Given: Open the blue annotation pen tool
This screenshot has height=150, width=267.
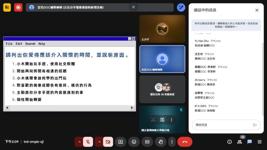Looking at the screenshot, I should 181,7.
